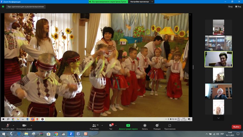Click the panel divider handle beside shared screen
This screenshot has width=243, height=137.
tap(193, 67)
